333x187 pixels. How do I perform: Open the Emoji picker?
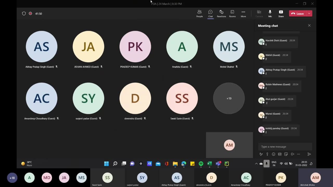273,154
